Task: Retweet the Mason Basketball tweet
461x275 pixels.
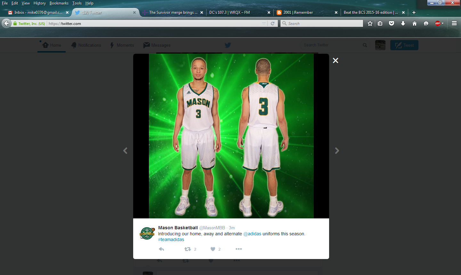Action: 188,249
